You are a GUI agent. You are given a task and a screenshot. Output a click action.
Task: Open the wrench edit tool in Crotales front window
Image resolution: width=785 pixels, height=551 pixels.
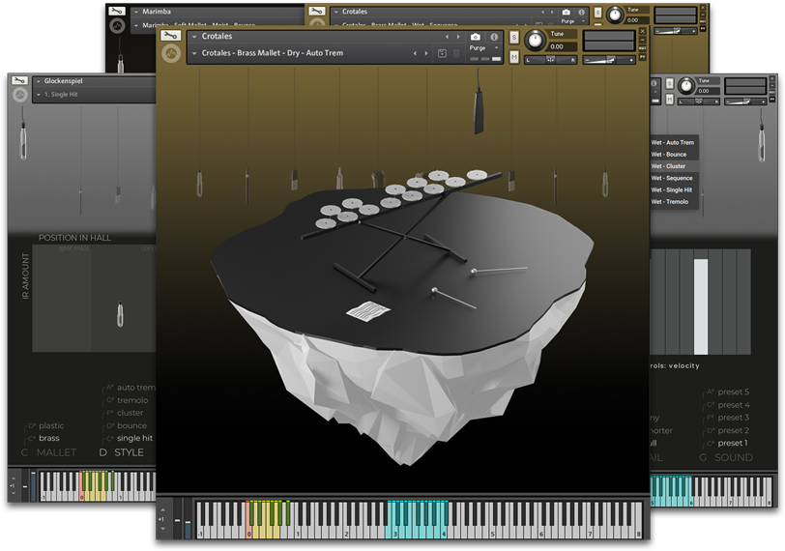pos(171,36)
